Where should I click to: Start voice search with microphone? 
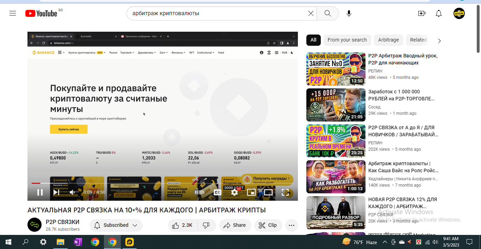click(349, 13)
